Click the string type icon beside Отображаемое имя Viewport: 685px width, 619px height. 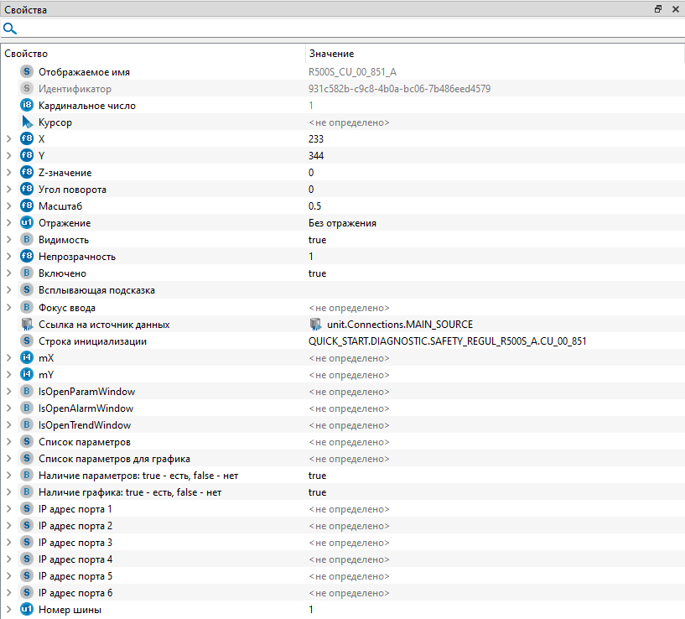tap(27, 72)
